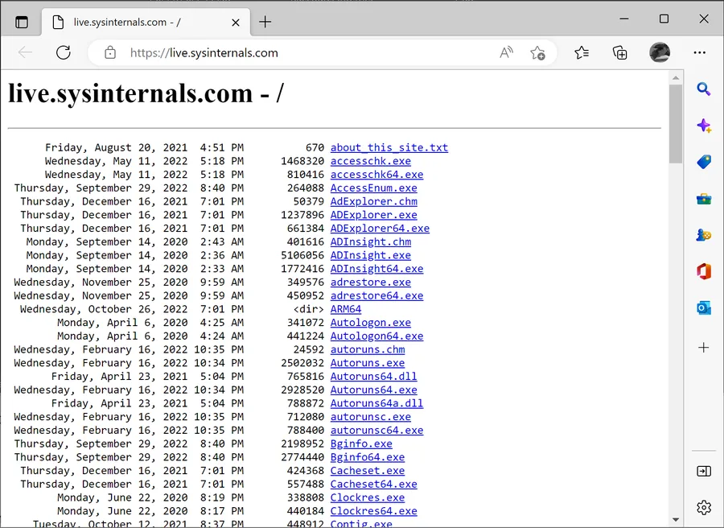This screenshot has width=724, height=528.
Task: Open the AdExplorer.chm help file
Action: (x=373, y=201)
